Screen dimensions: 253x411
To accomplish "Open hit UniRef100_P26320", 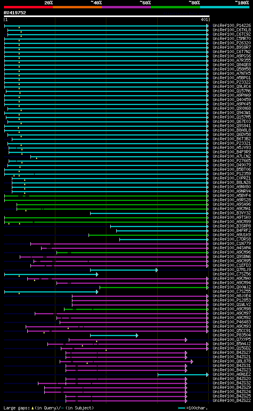I will click(232, 43).
